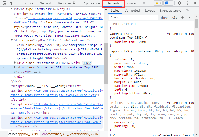
Task: Switch to the Computed subtab
Action: (x=132, y=11)
